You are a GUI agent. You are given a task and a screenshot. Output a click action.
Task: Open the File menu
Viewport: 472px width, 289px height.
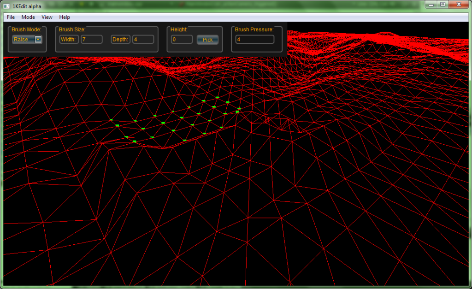pos(11,17)
